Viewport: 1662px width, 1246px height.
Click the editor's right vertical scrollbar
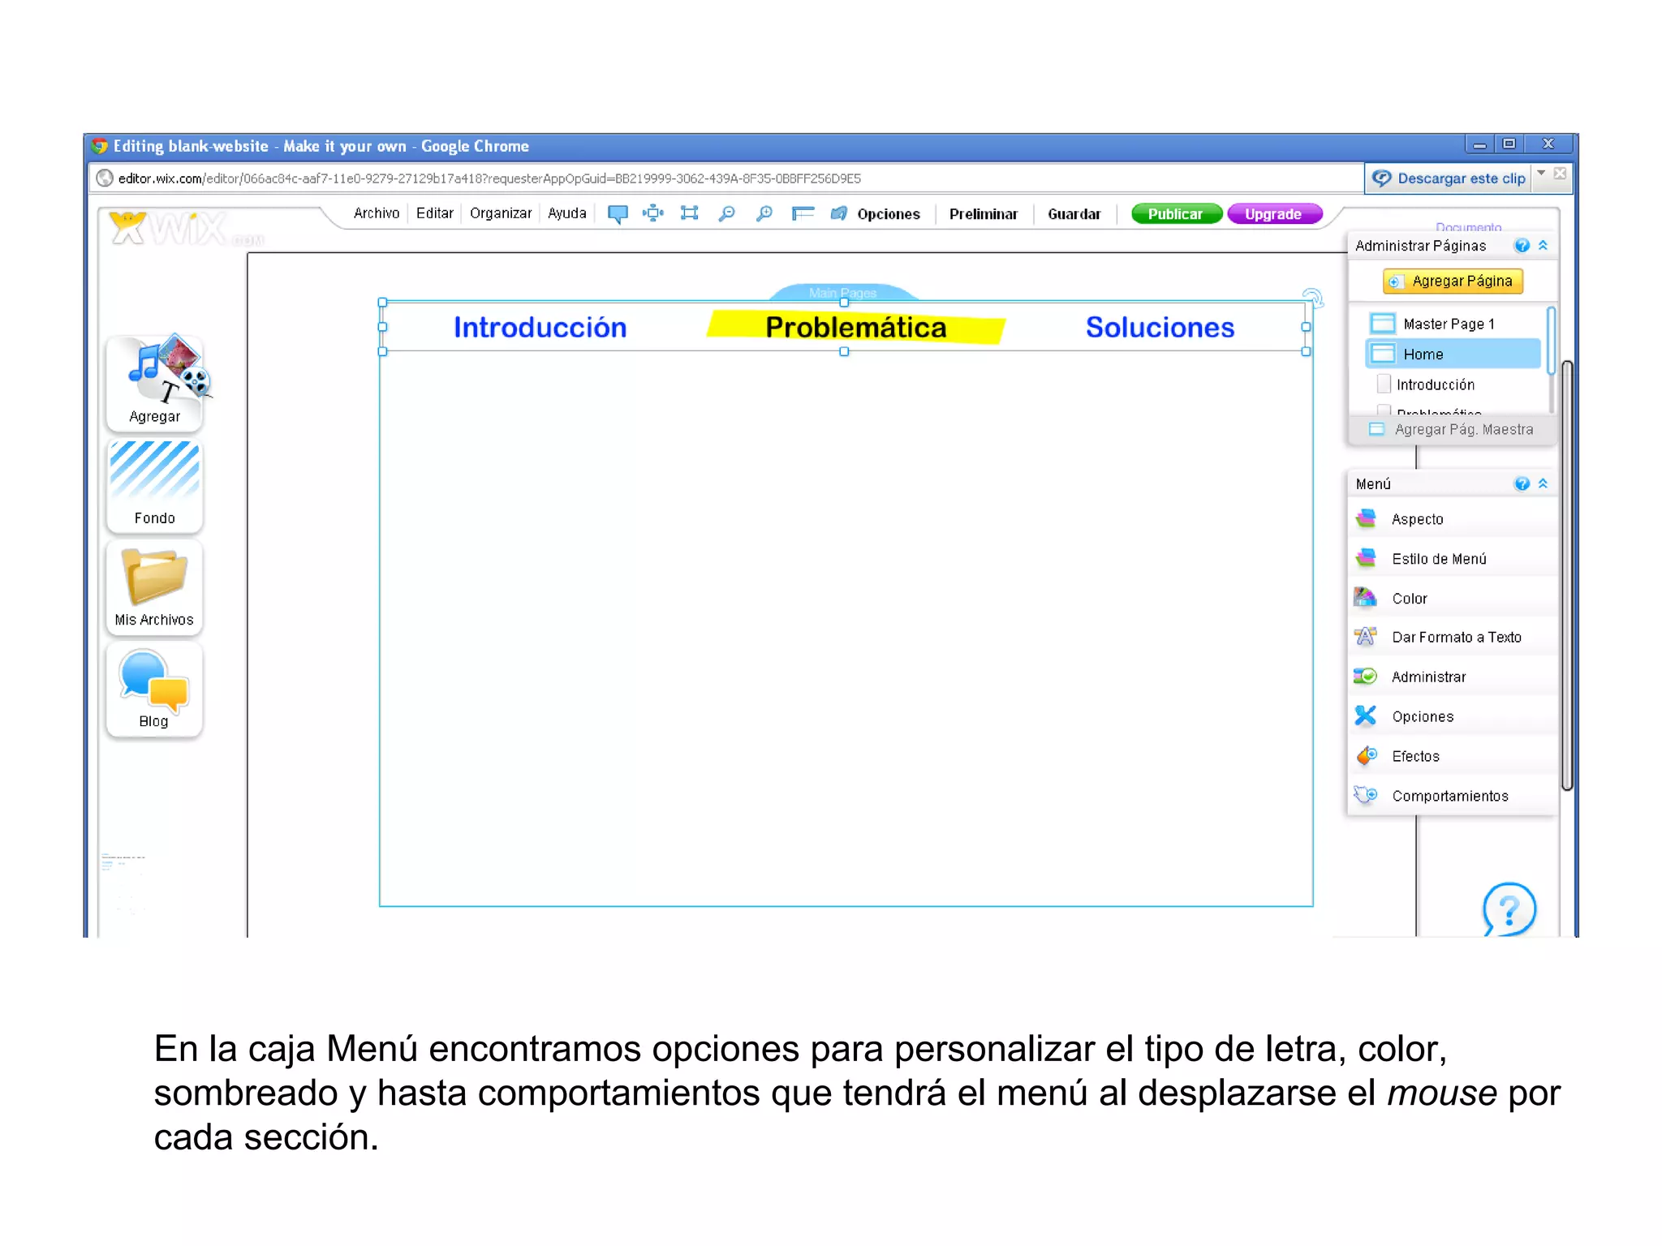pos(1568,575)
